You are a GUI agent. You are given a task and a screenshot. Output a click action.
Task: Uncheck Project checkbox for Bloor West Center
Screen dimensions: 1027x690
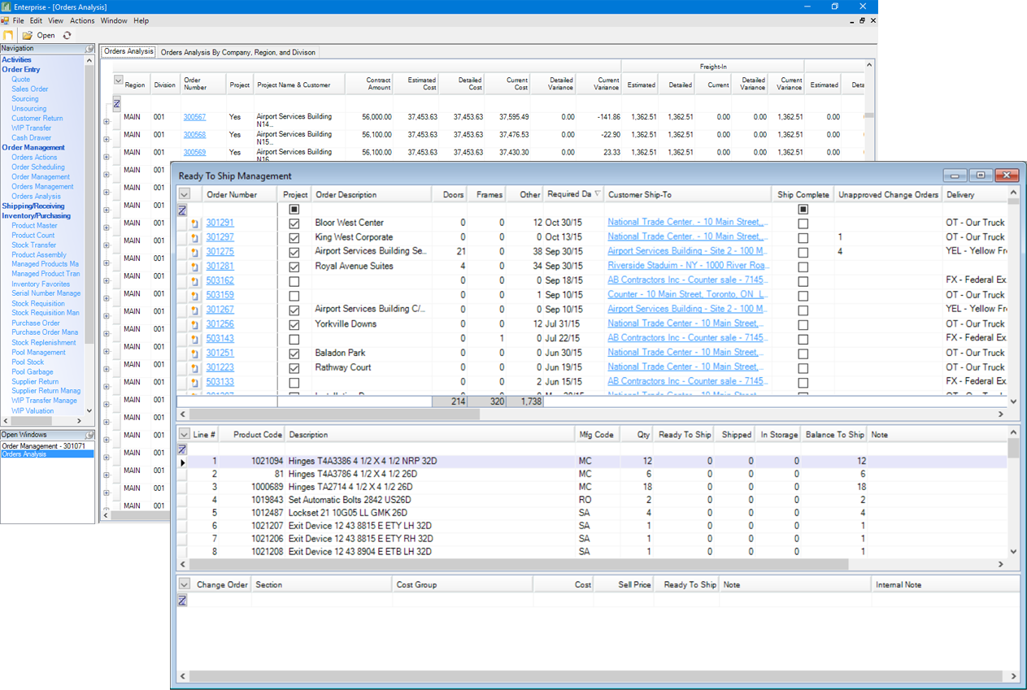294,223
